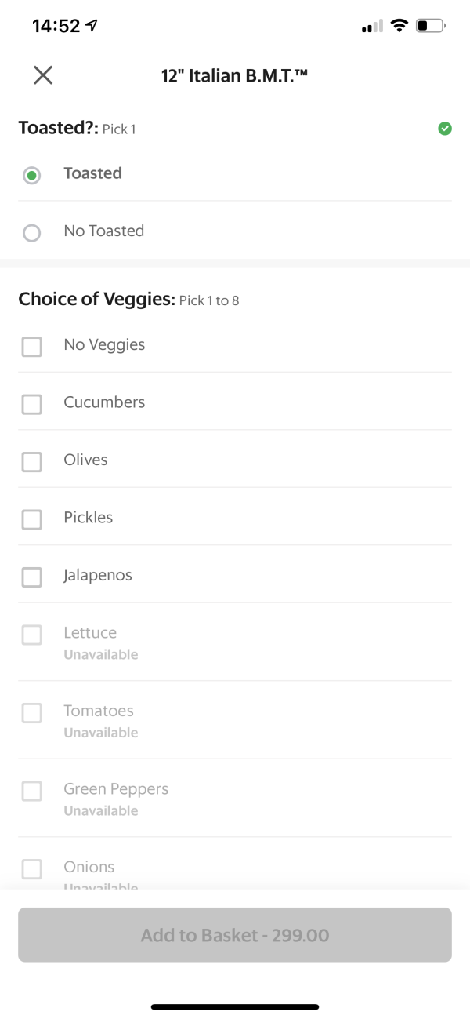Image resolution: width=470 pixels, height=1019 pixels.
Task: Tap the 12" Italian B.M.T. title
Action: pyautogui.click(x=237, y=76)
